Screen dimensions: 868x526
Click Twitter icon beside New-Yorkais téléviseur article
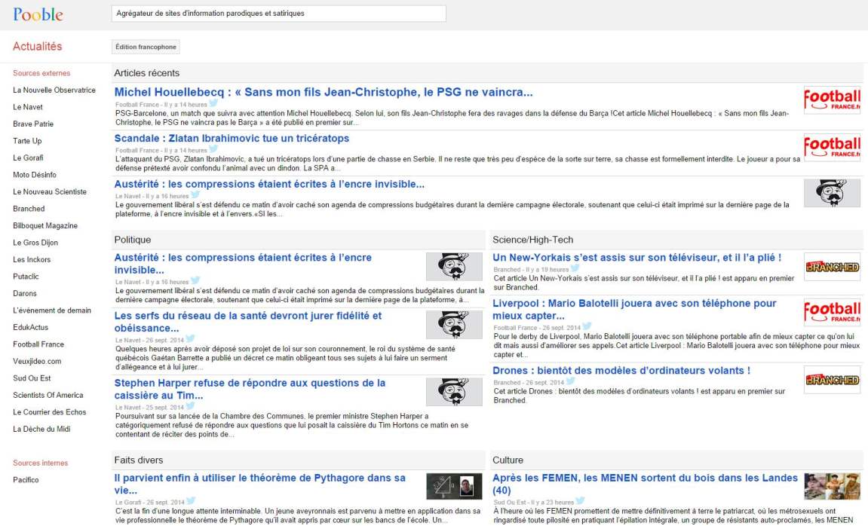click(x=575, y=268)
